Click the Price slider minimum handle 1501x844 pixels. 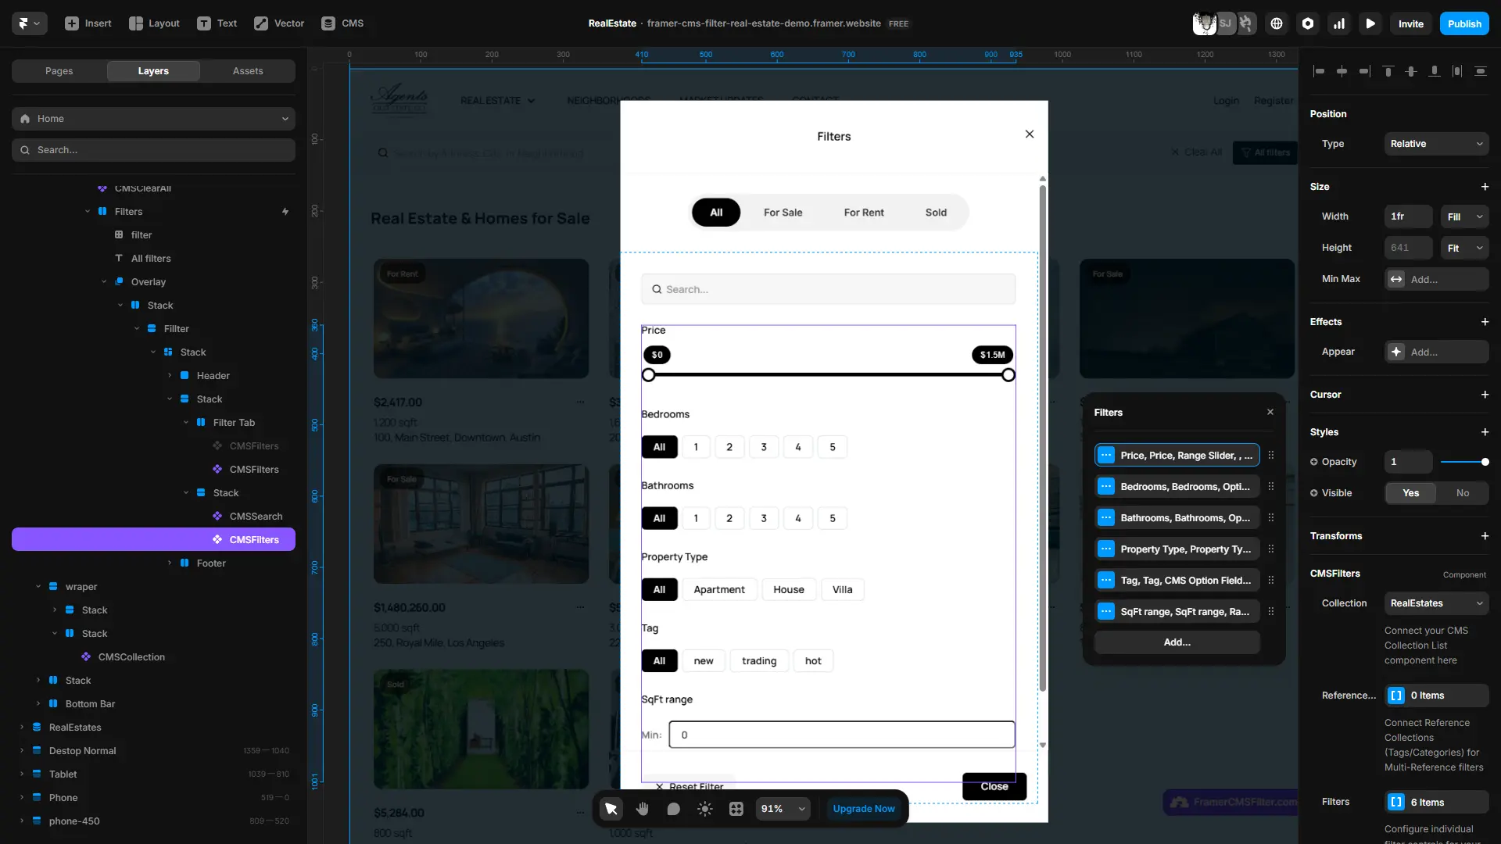point(649,375)
